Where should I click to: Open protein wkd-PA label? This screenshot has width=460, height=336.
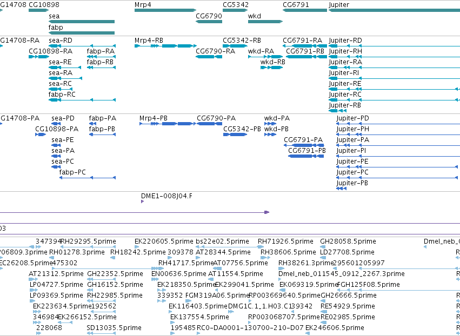pos(277,118)
